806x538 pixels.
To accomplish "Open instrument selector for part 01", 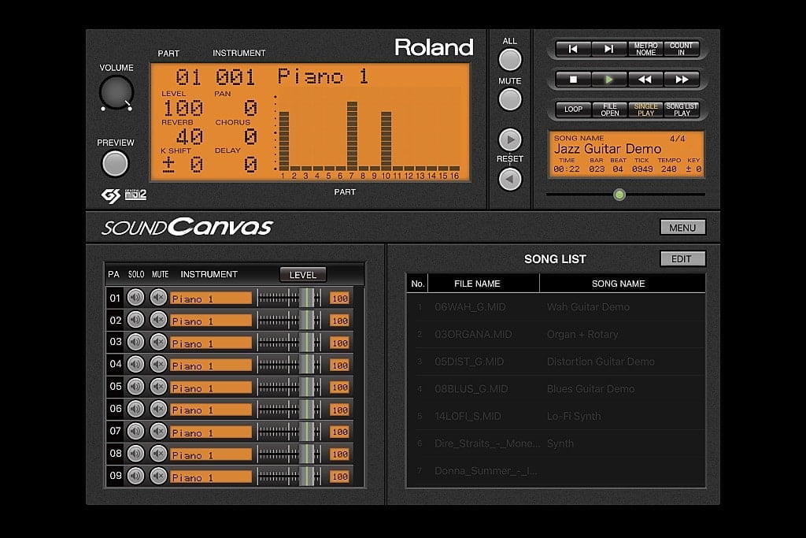I will click(211, 299).
